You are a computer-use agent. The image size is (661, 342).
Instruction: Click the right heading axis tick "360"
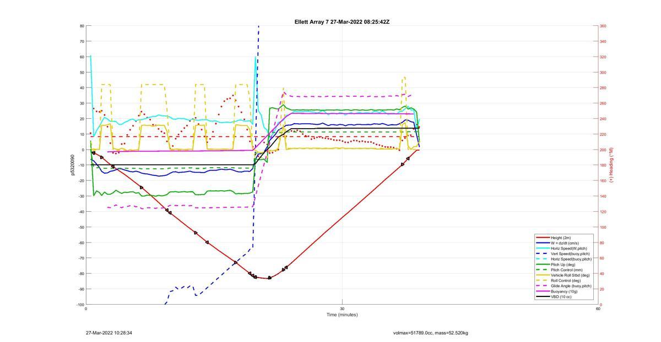coord(603,26)
